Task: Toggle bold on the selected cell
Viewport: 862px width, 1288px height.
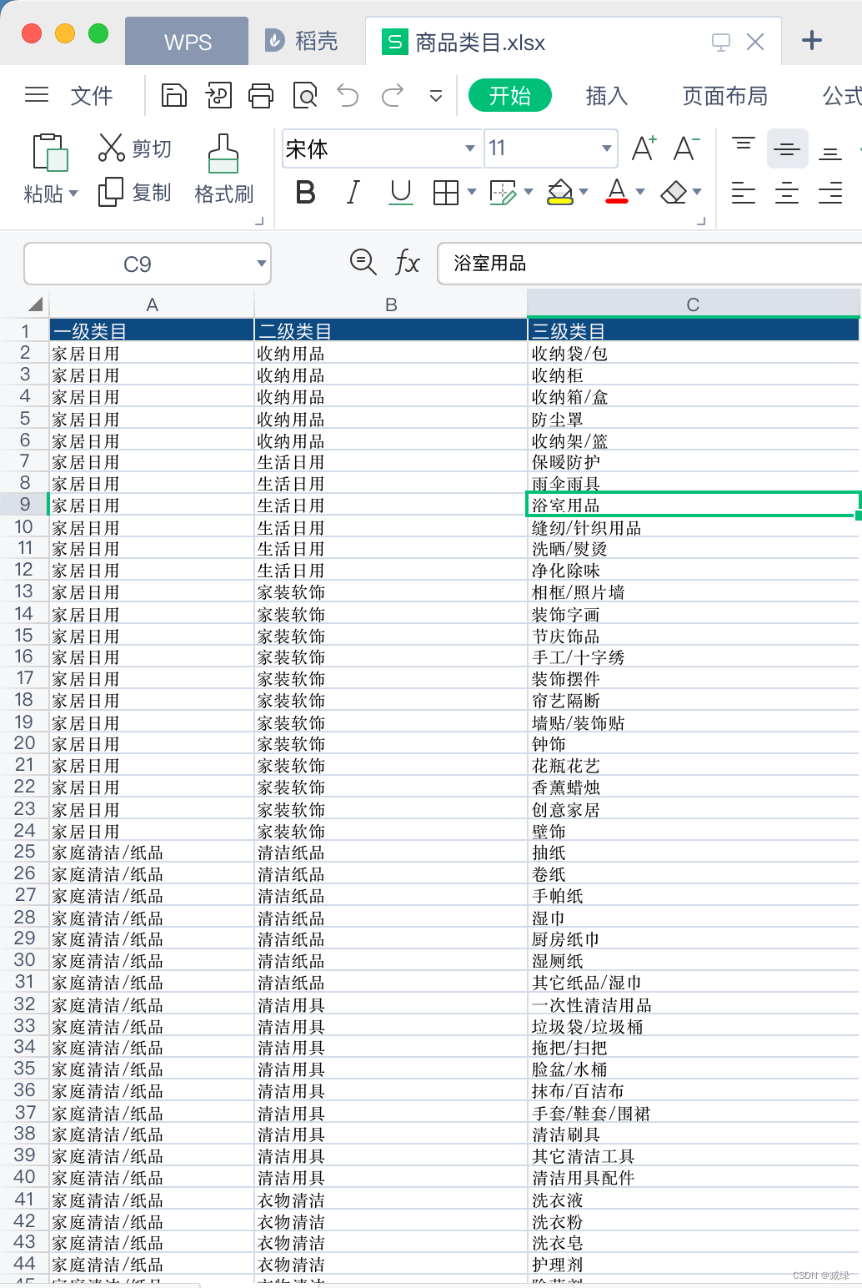Action: 306,193
